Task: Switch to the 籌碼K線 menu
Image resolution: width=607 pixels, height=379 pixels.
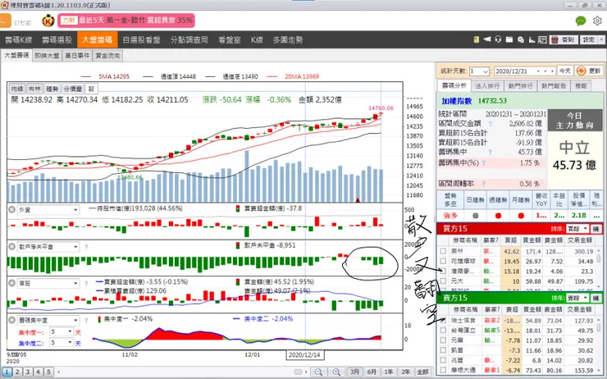Action: pyautogui.click(x=19, y=39)
